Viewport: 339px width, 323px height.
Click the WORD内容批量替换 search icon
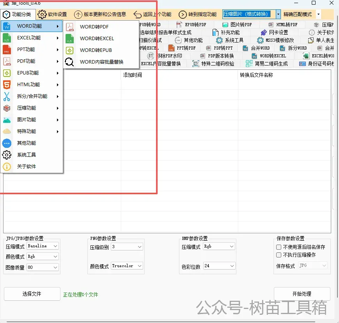69,62
